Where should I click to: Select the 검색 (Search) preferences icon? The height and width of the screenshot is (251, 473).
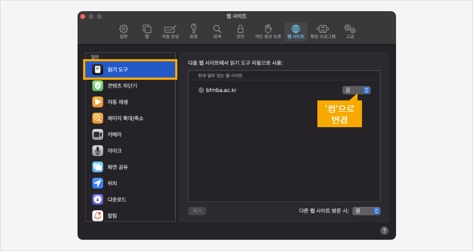[x=217, y=31]
